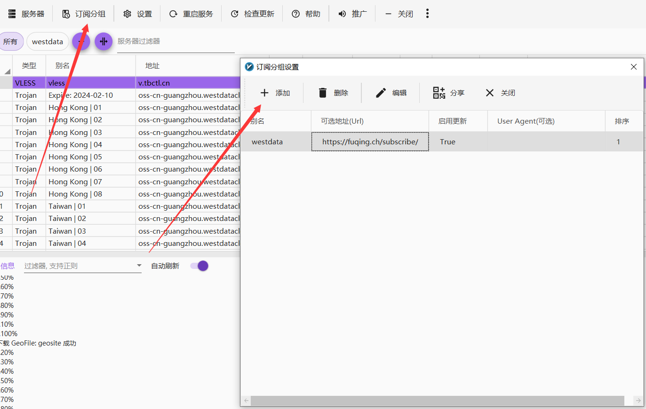
Task: Open 订阅分组 menu in toolbar
Action: tap(84, 14)
